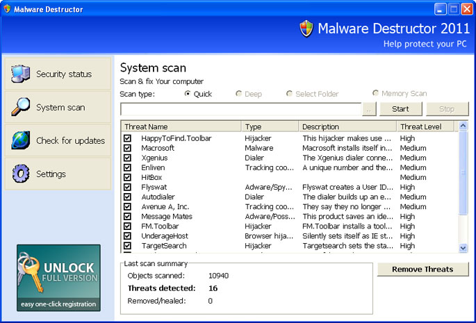
Task: Click the Unlock Full Version banner
Action: click(58, 278)
